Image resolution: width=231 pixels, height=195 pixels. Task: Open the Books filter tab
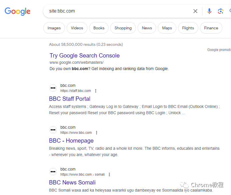pyautogui.click(x=99, y=28)
